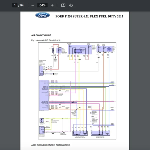Viewport: 150px width, 150px height.
Task: Toggle the fit to page icon
Action: (x=63, y=5)
